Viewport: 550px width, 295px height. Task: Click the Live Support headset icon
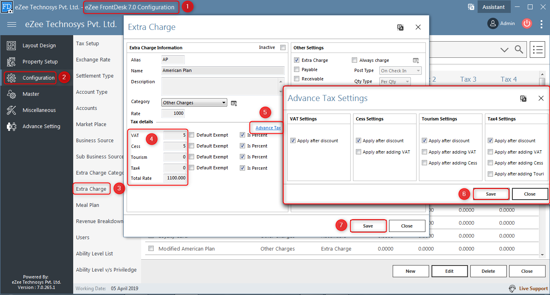click(x=512, y=289)
